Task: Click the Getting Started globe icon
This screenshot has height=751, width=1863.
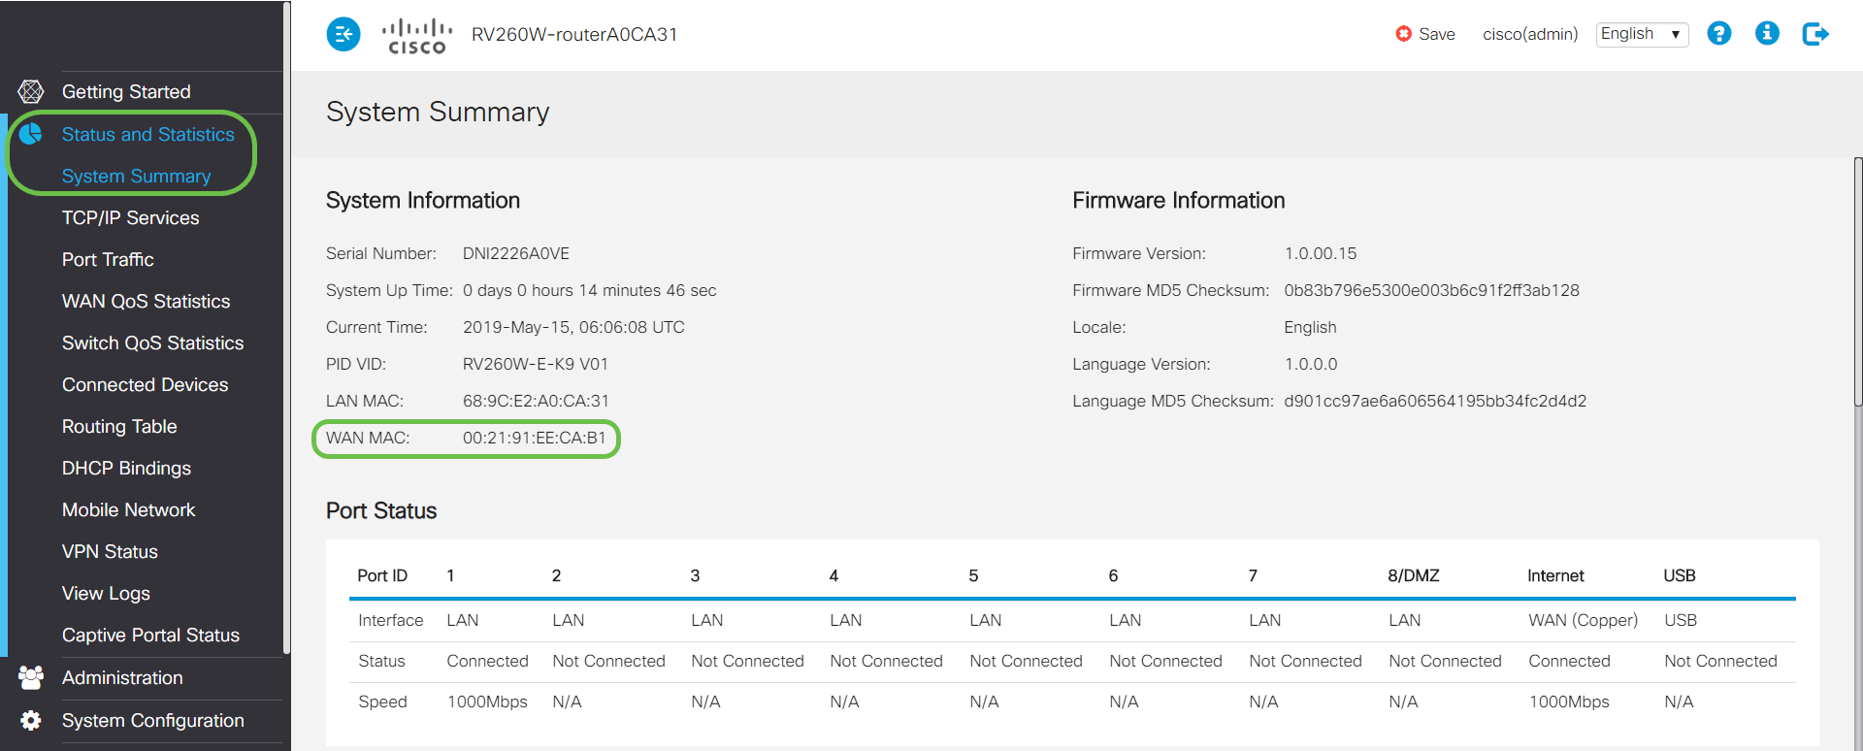Action: (x=31, y=91)
